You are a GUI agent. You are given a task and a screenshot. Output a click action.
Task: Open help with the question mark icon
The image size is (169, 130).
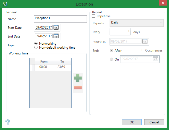[8, 122]
